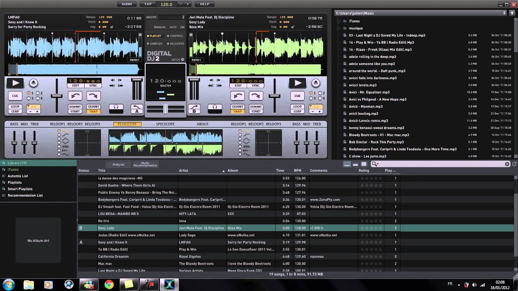Viewport: 518px width, 291px height.
Task: Toggle headphone monitoring for deck A
Action: pos(116,109)
